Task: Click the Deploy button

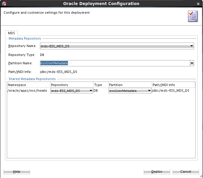Action: pos(157,171)
